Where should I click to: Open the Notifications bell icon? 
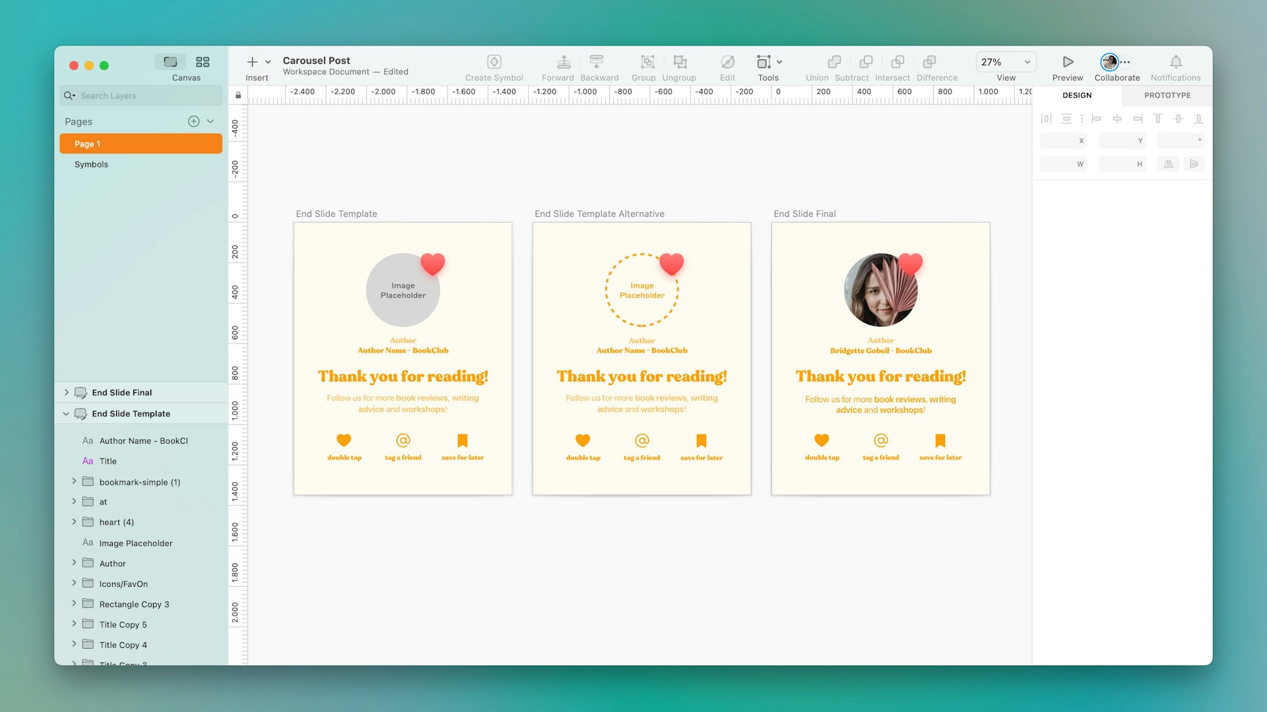coord(1176,61)
